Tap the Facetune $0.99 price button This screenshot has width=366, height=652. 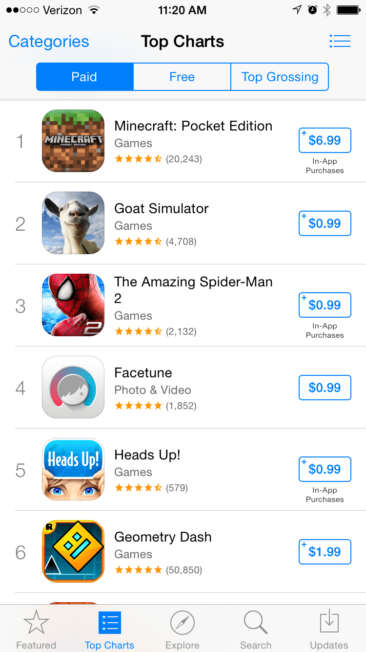[325, 388]
